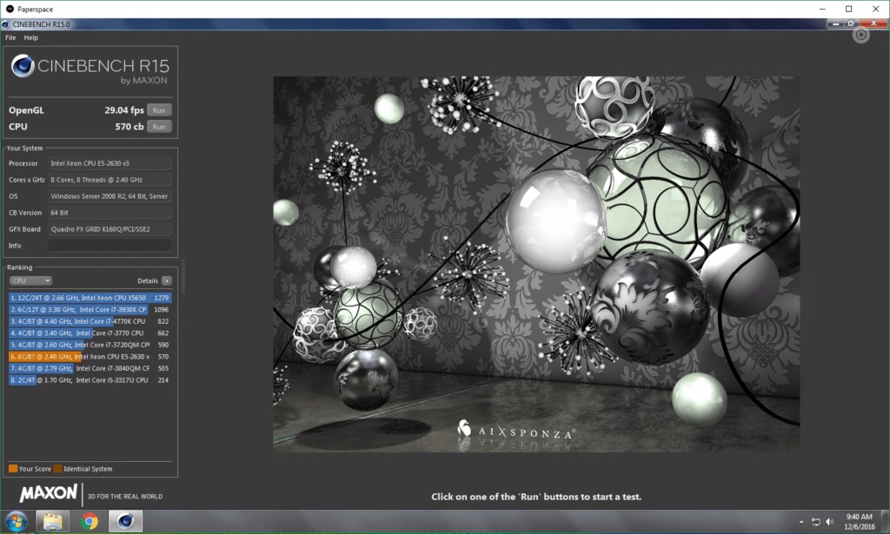Select ranking row Core i7-3720QM
The width and height of the screenshot is (890, 534).
[x=90, y=345]
